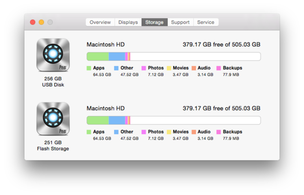Select the Storage tab
This screenshot has height=195, width=304.
point(155,22)
